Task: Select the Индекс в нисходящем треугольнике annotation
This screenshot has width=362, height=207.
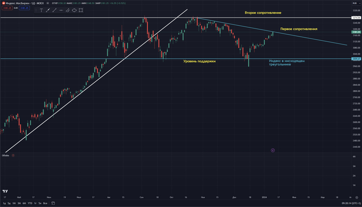Action: pyautogui.click(x=286, y=62)
